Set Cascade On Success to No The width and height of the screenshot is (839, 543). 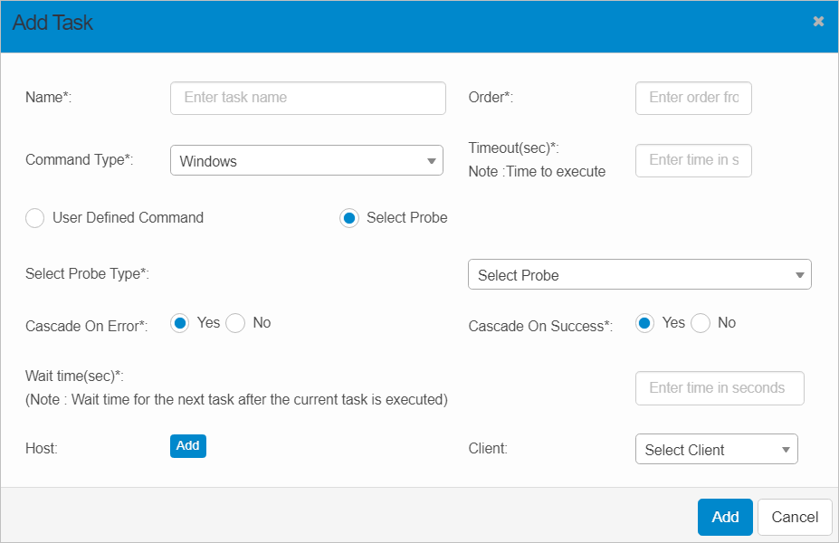tap(701, 323)
